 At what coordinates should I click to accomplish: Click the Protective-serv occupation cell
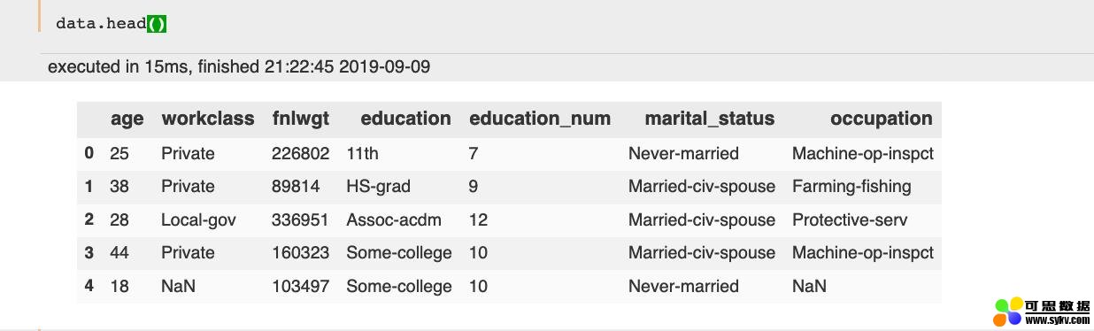[850, 219]
